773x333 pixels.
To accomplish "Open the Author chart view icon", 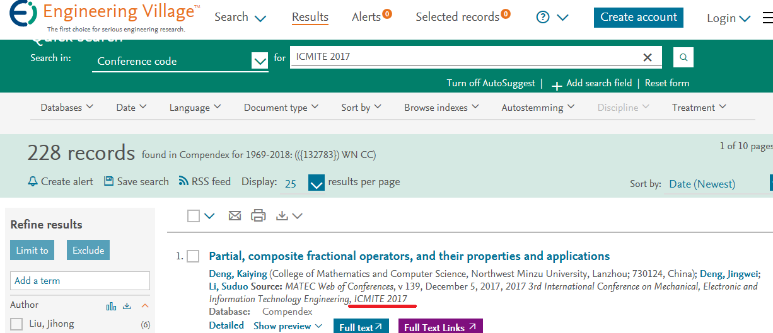I will click(111, 306).
